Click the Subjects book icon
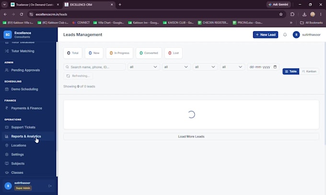The height and width of the screenshot is (195, 326). [7, 164]
